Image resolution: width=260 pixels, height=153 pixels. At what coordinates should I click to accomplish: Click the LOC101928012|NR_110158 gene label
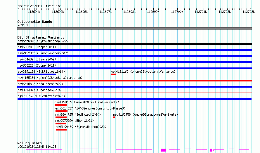37,147
